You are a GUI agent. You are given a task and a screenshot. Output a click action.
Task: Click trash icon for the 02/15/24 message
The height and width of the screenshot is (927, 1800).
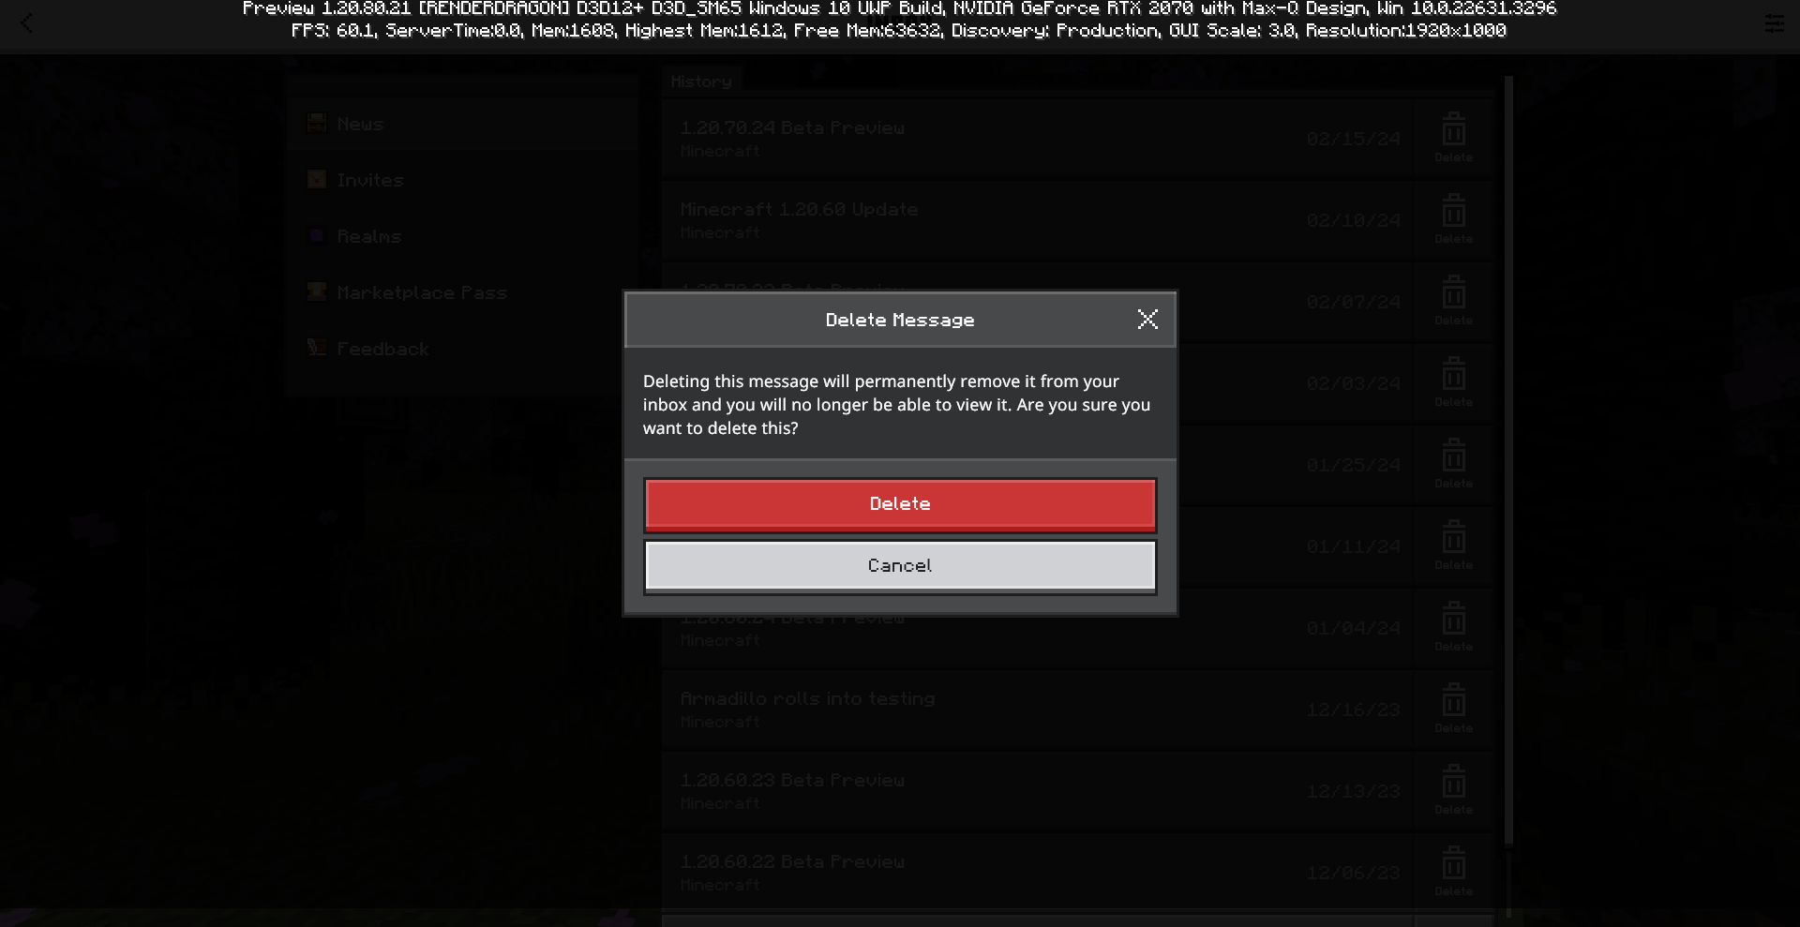[x=1454, y=138]
